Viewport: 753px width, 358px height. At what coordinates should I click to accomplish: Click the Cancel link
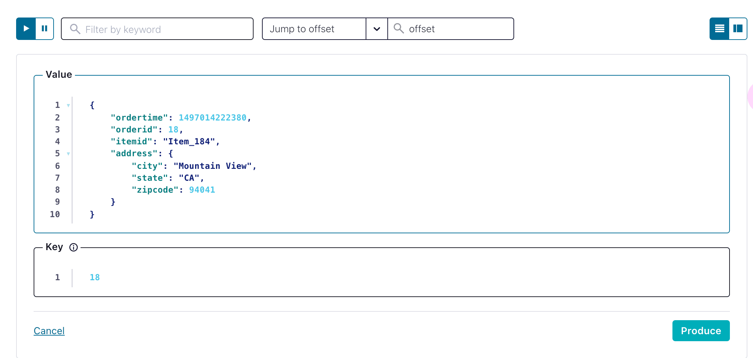click(x=49, y=330)
